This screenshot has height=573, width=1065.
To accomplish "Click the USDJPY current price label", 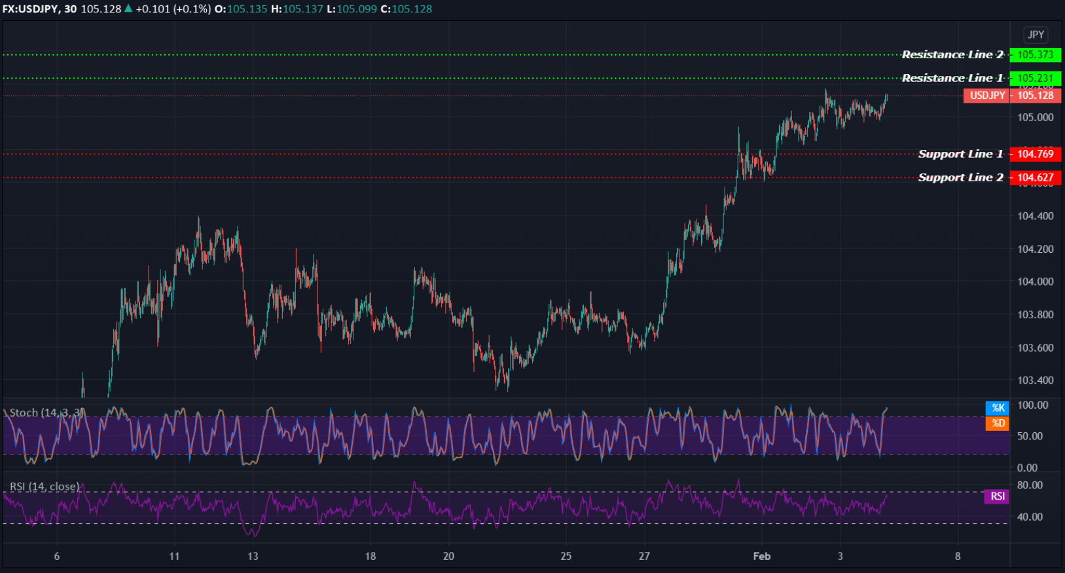I will pyautogui.click(x=987, y=96).
